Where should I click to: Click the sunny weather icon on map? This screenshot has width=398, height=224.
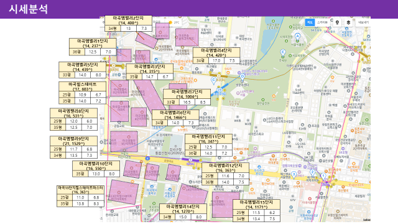[170, 22]
